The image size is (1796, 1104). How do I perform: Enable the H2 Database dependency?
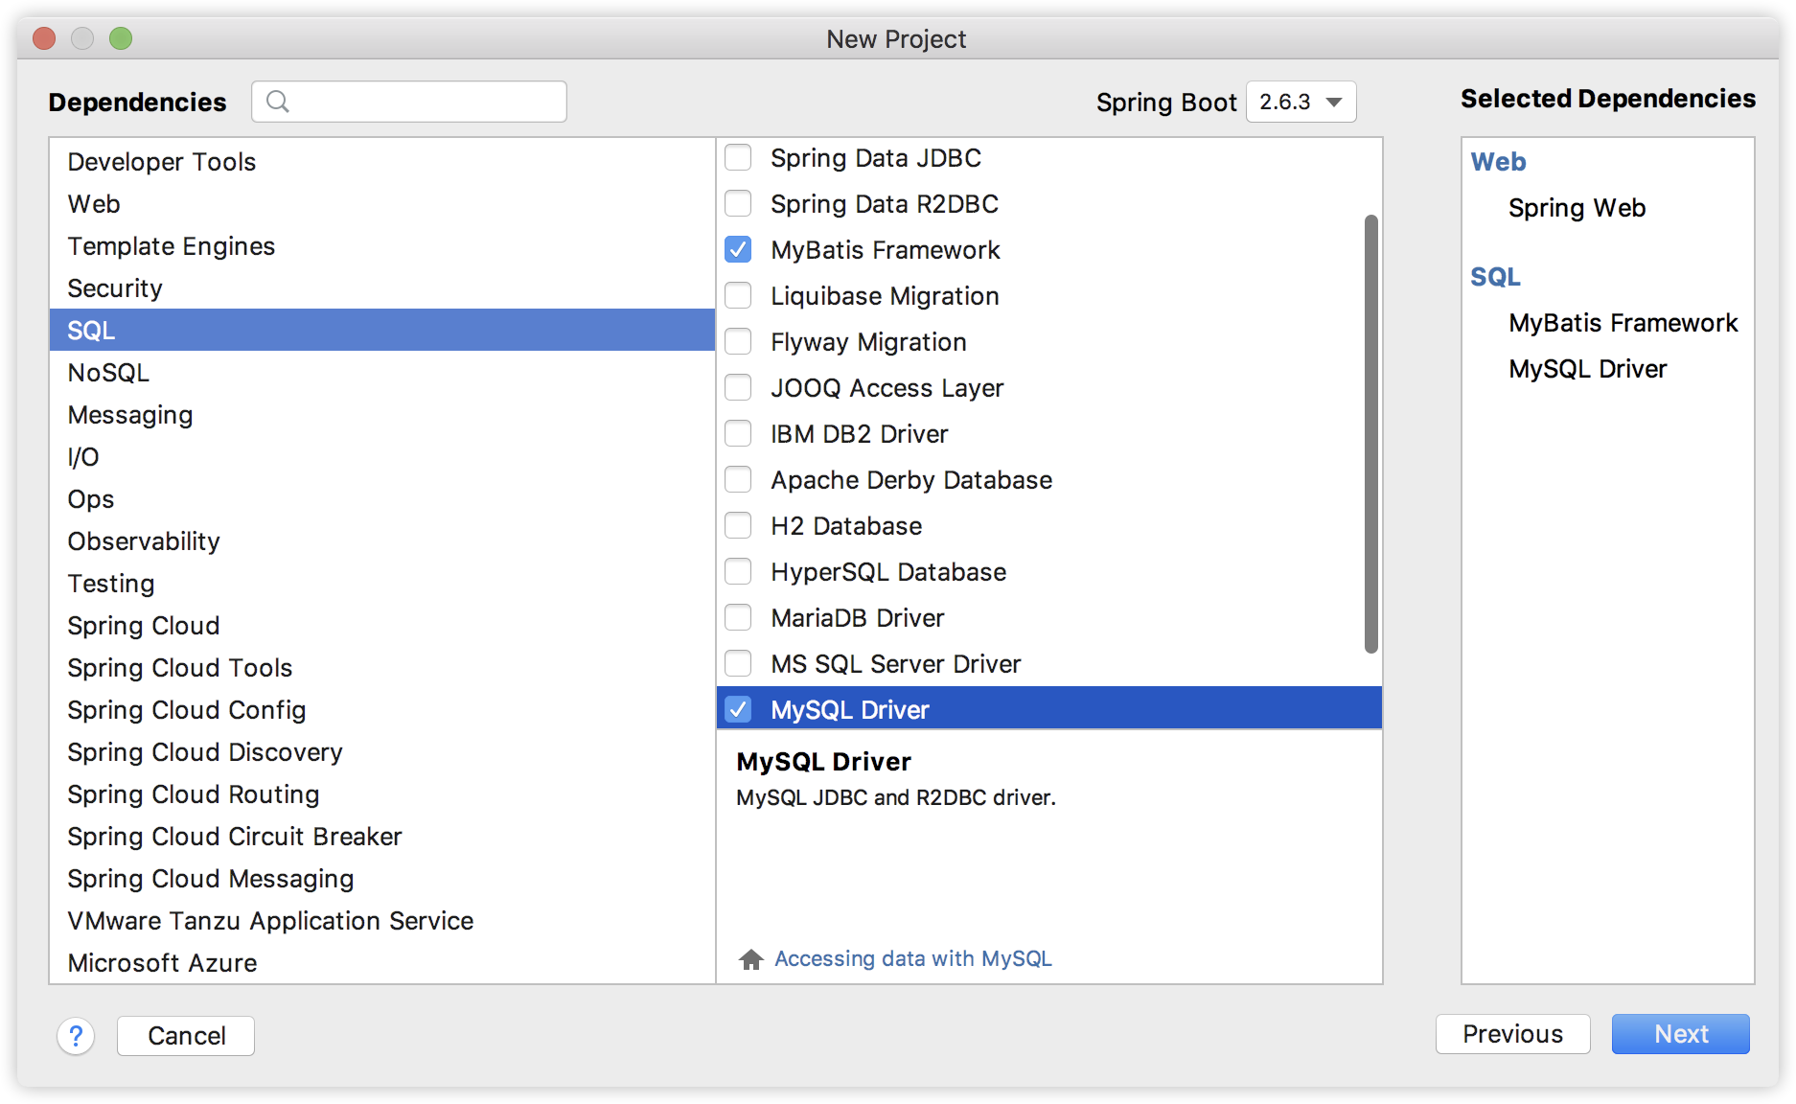click(738, 525)
